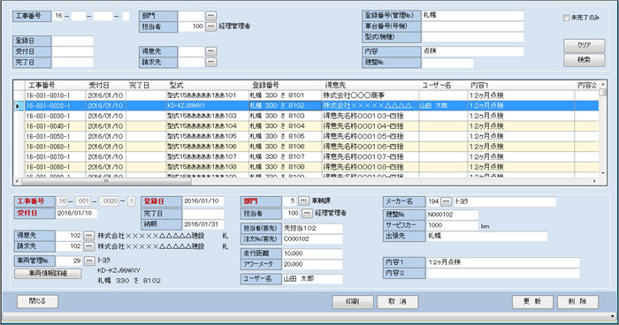The width and height of the screenshot is (619, 325).
Task: Focus the 登録番号(管理No.) search field with 札幌
Action: [x=473, y=15]
